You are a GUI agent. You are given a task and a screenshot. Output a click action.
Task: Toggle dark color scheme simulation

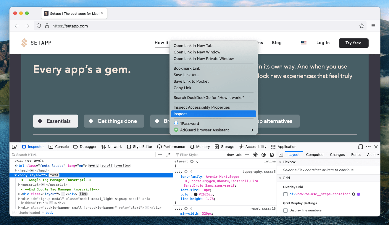(x=264, y=155)
